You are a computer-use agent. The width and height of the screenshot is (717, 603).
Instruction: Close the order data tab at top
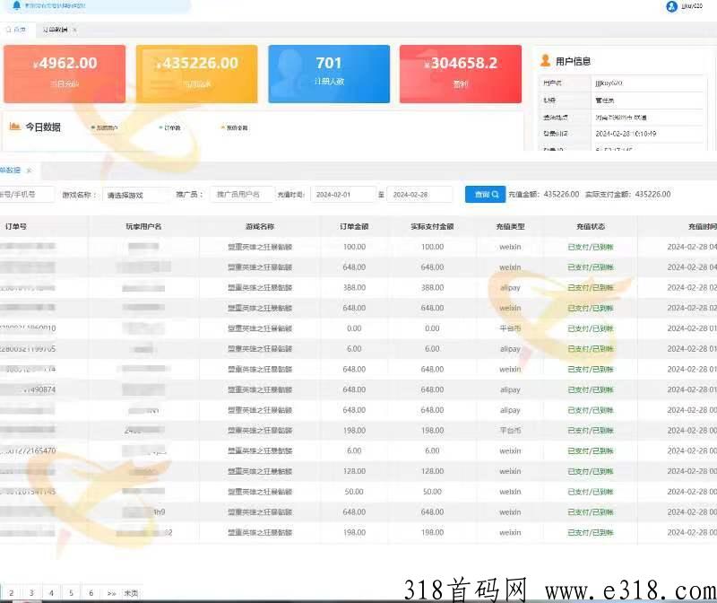[74, 30]
